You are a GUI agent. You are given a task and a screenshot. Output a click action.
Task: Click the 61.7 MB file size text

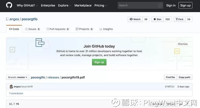click(14, 104)
